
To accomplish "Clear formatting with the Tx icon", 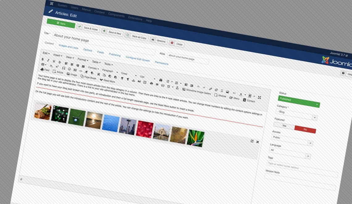I will coord(177,88).
